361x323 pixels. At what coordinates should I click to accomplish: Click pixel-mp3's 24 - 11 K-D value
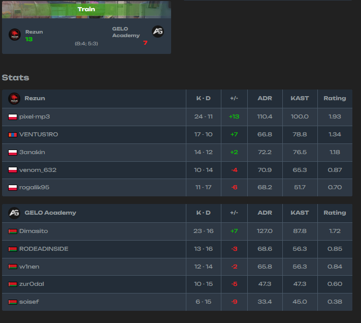pyautogui.click(x=203, y=117)
